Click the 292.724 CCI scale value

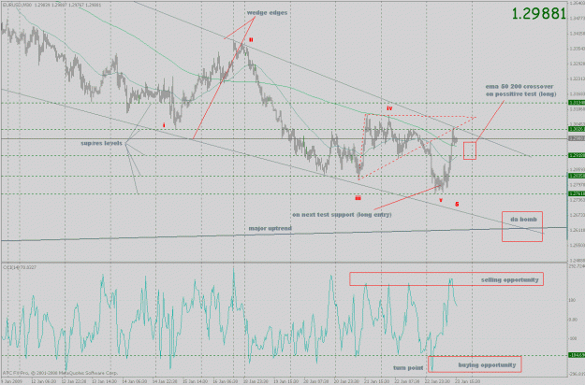point(577,266)
